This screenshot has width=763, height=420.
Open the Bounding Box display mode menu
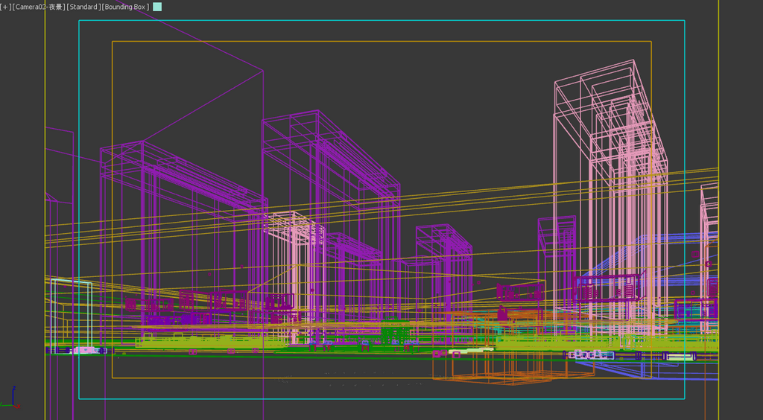point(125,7)
